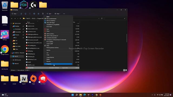Screen dimensions: 173x97
Task: Open Pictures in Quick access
Action: point(17,35)
